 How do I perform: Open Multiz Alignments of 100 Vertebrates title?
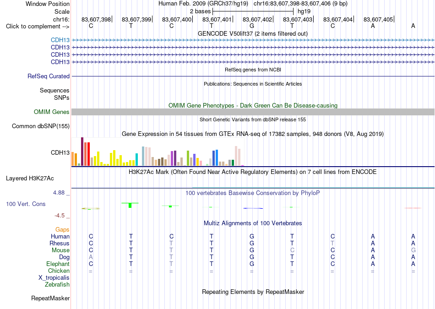point(253,223)
